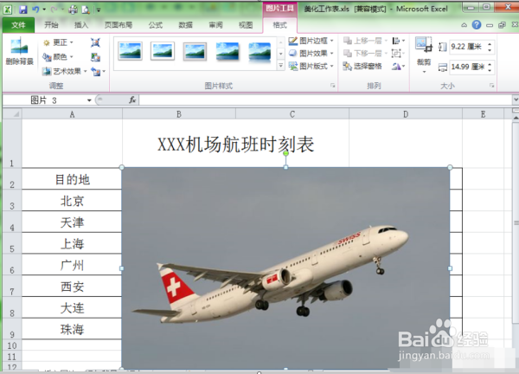The image size is (519, 374).
Task: Expand the picture styles gallery
Action: coord(280,66)
